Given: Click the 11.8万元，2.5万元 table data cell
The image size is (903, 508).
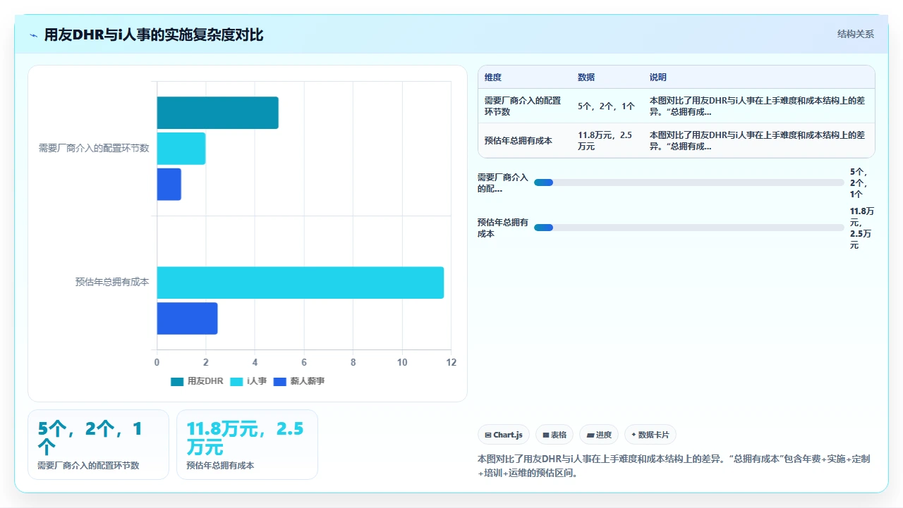Looking at the screenshot, I should [x=607, y=141].
